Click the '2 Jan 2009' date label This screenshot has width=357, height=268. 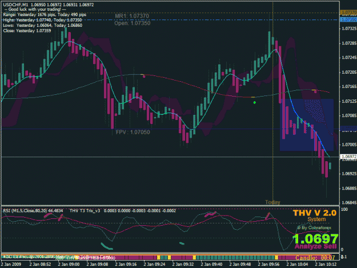(x=11, y=265)
